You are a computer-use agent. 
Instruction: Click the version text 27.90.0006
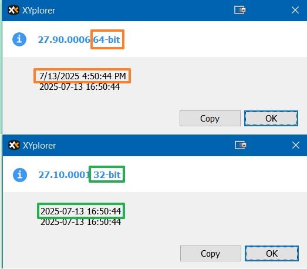64,39
